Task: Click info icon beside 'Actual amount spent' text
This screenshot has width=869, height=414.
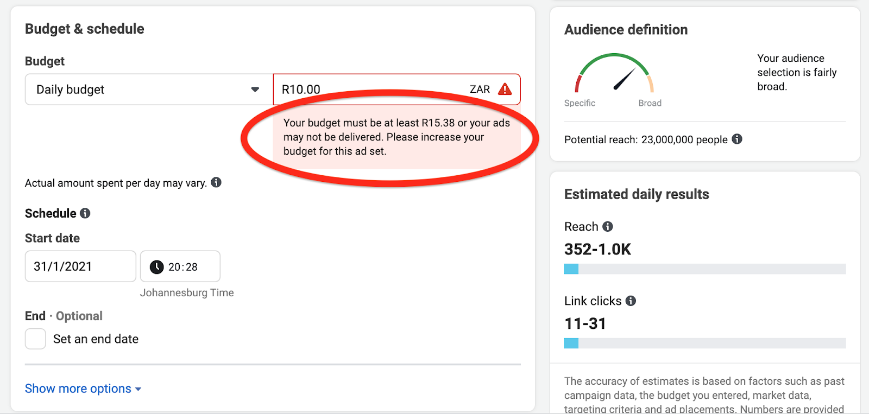Action: click(216, 182)
